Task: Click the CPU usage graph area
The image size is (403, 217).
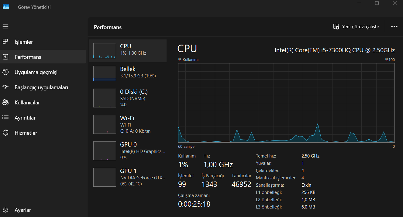Action: pyautogui.click(x=286, y=103)
